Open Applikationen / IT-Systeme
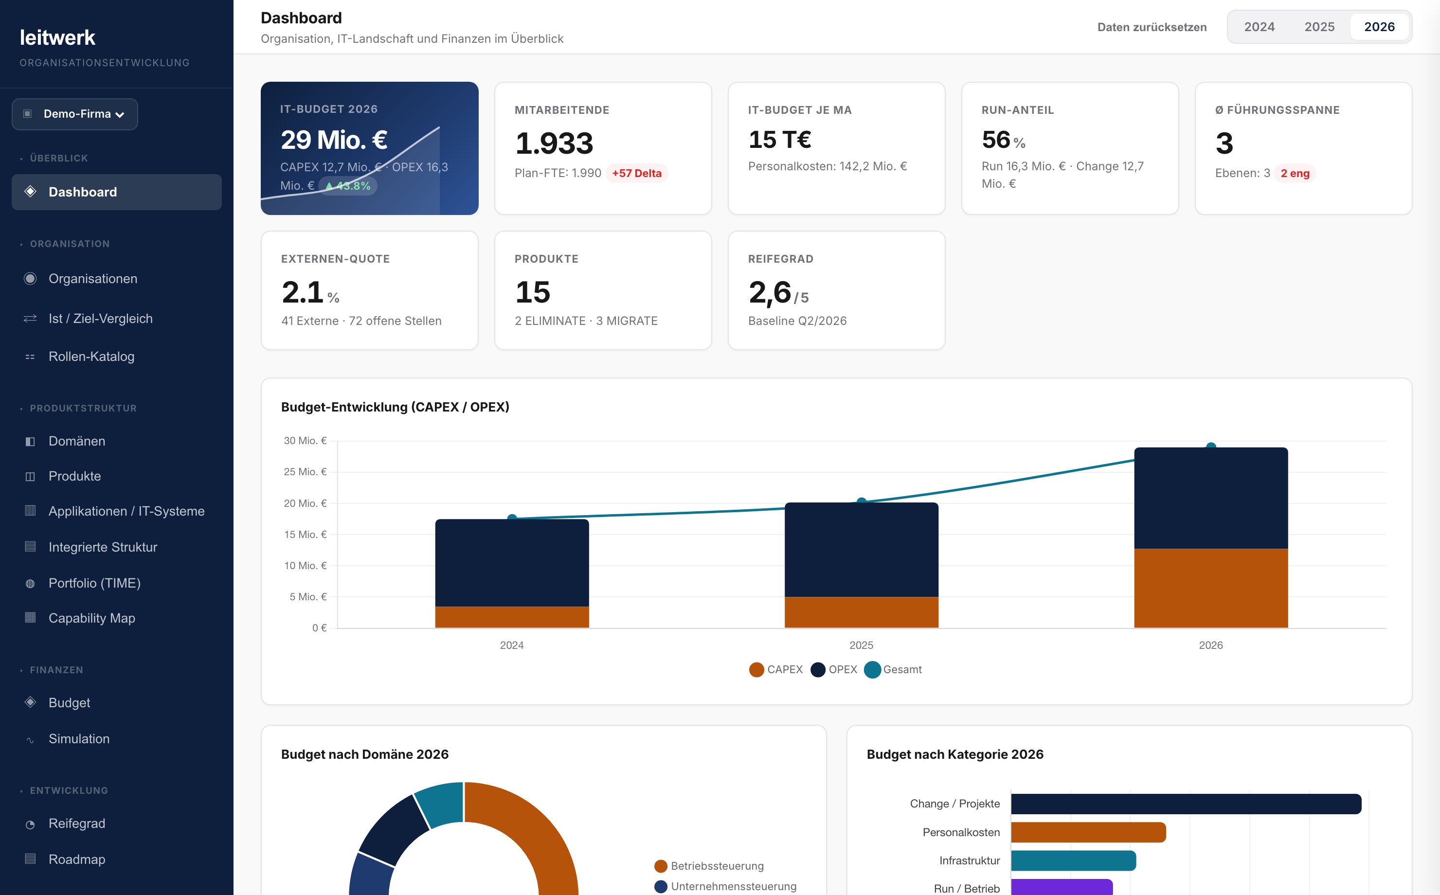 pos(117,511)
